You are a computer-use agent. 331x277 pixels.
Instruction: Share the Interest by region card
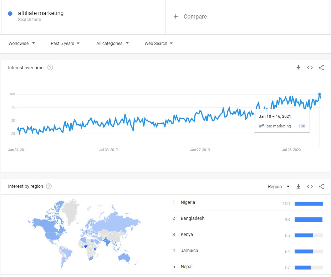coord(321,187)
